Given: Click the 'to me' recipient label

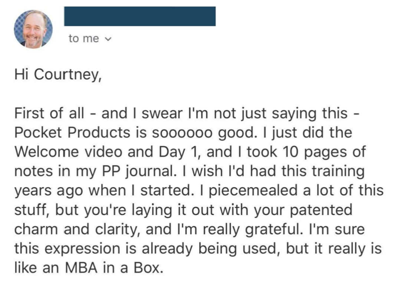Looking at the screenshot, I should point(83,39).
